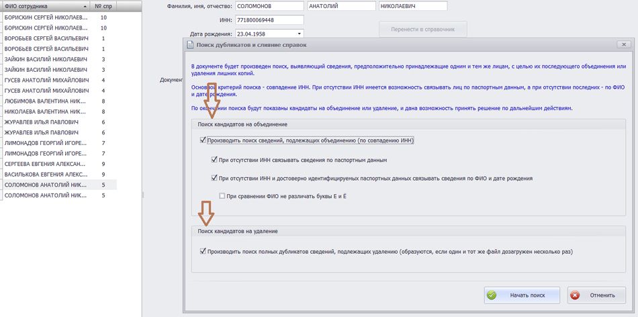Select first БОРИСКИН СЕРГЕЙ row
638x317 pixels.
(x=58, y=17)
